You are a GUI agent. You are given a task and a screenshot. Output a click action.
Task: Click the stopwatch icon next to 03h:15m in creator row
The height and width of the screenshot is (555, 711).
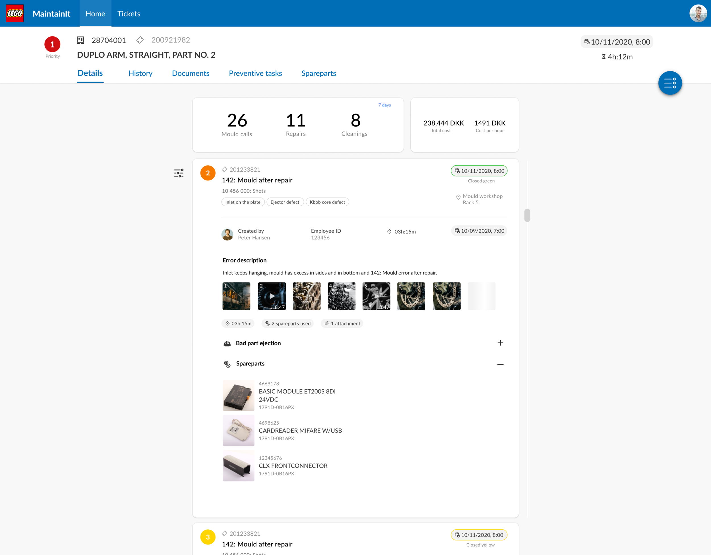389,231
